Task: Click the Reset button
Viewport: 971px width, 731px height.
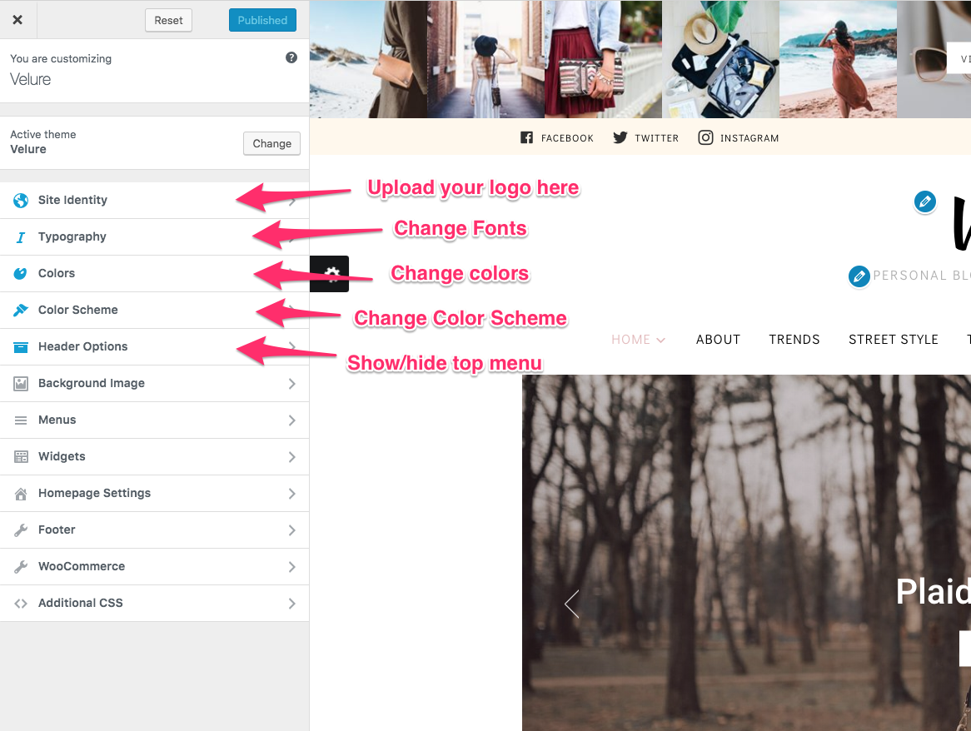Action: click(168, 21)
